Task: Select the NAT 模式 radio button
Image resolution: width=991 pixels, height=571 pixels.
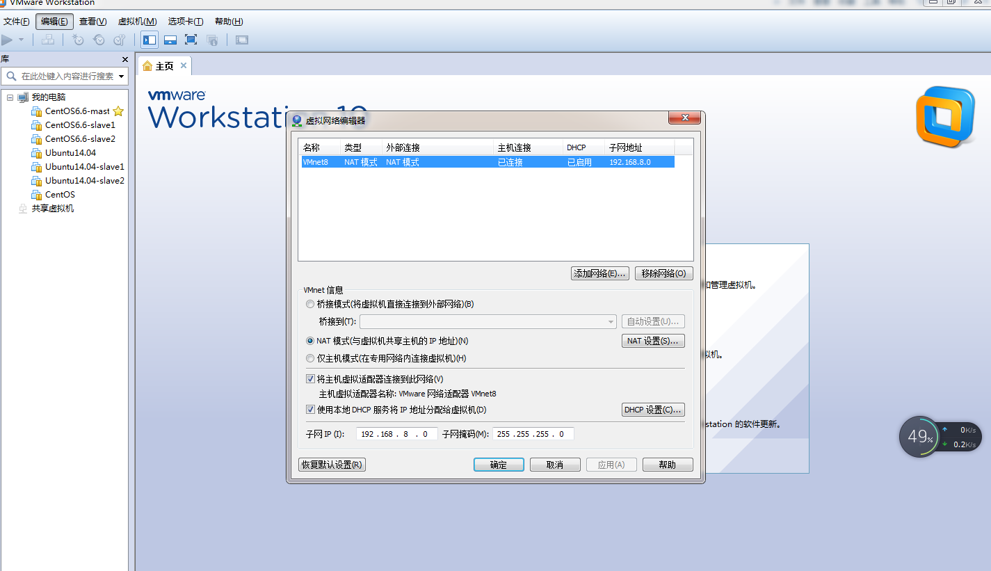Action: point(310,341)
